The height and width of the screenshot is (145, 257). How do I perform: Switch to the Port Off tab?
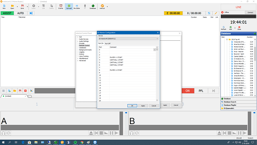point(108,44)
